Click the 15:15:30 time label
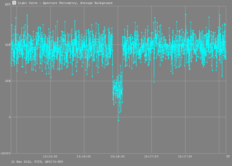Screen dimensions: 232x166 pos(50,156)
